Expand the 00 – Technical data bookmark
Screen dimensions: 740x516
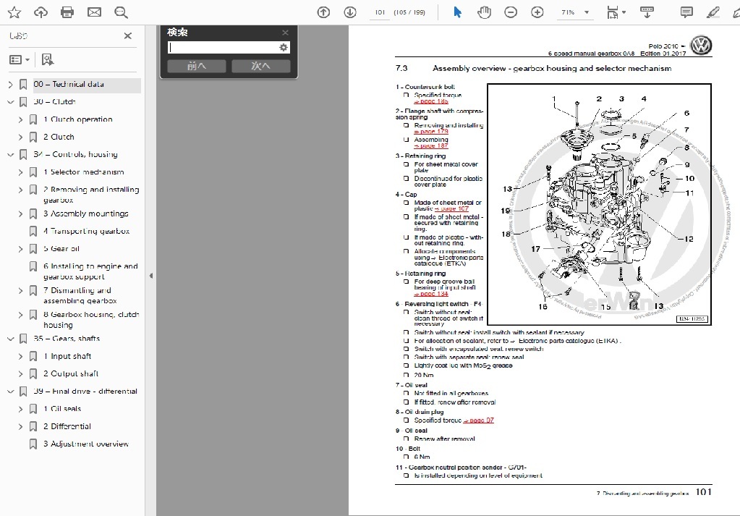click(x=10, y=85)
